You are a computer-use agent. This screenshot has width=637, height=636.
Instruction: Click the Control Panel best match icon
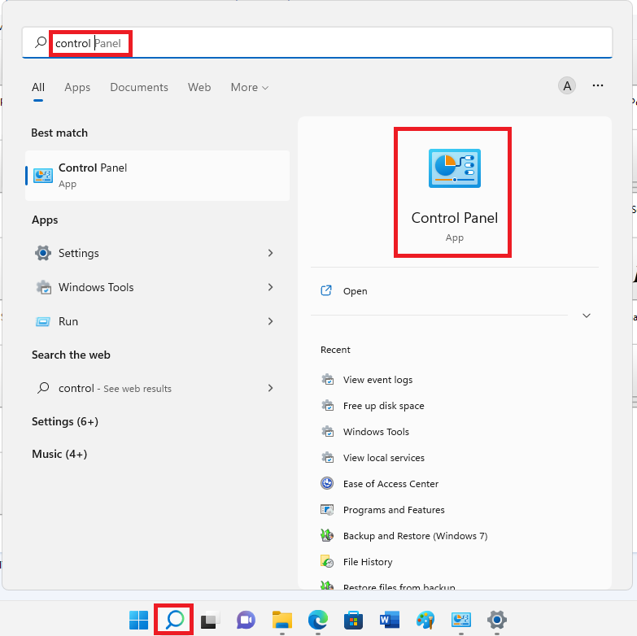[42, 176]
